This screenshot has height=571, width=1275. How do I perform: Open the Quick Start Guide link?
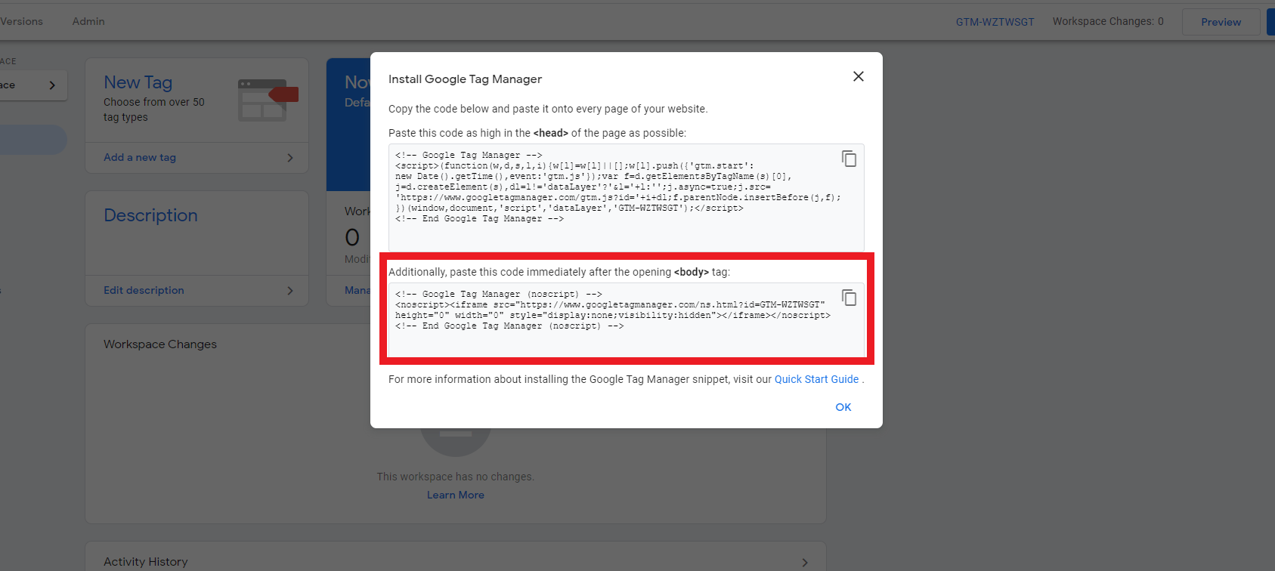tap(816, 379)
